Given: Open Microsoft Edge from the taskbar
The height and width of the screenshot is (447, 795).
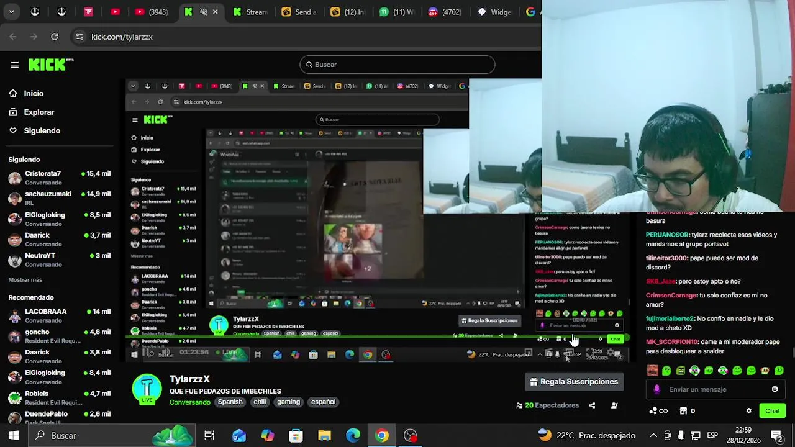Looking at the screenshot, I should (353, 435).
